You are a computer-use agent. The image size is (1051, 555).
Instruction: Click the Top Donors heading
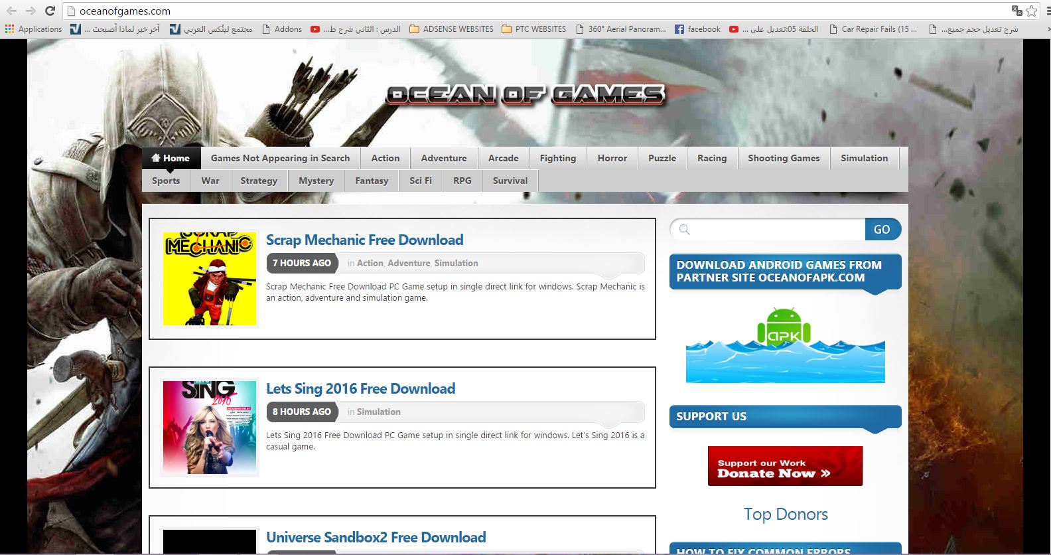pyautogui.click(x=786, y=515)
